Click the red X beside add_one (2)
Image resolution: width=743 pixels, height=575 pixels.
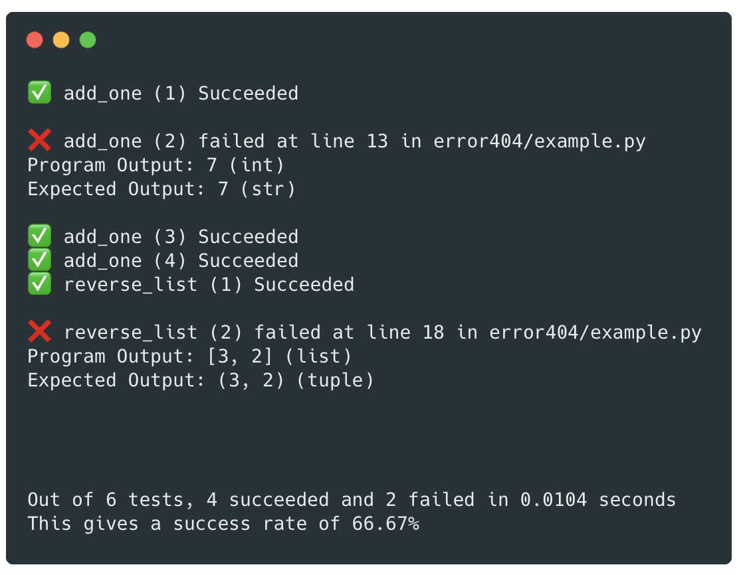(39, 140)
